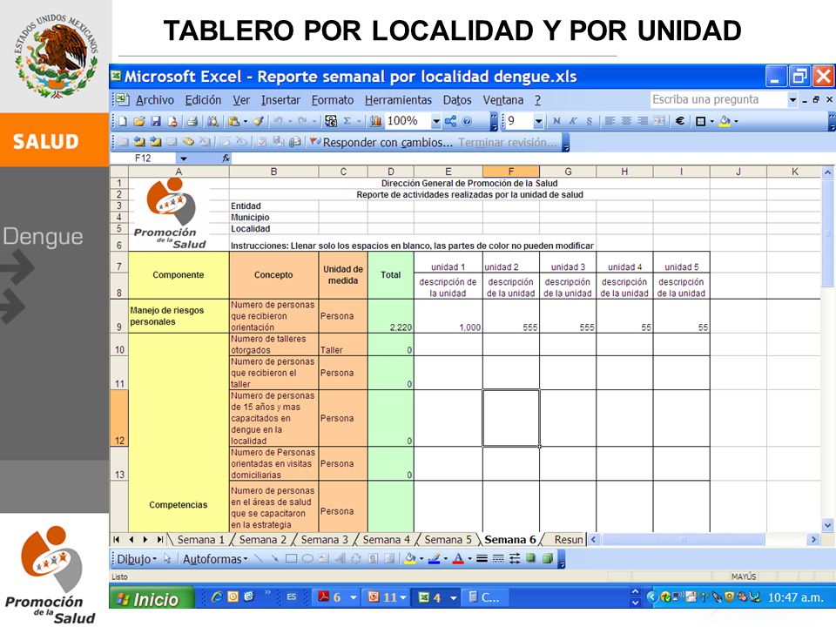Click the AutoSum sigma icon
Image resolution: width=836 pixels, height=627 pixels.
[347, 121]
